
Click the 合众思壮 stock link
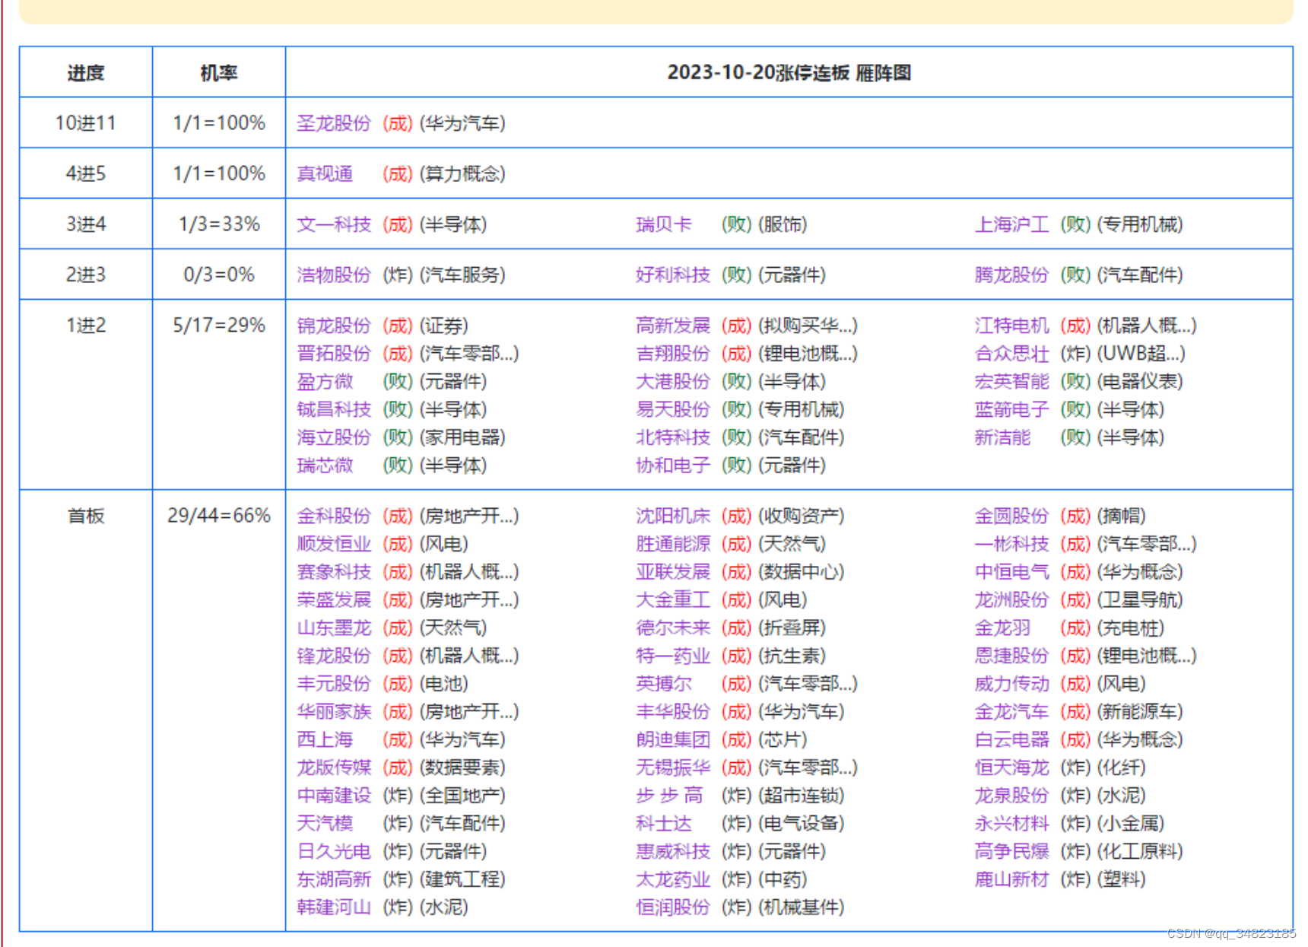click(1012, 354)
